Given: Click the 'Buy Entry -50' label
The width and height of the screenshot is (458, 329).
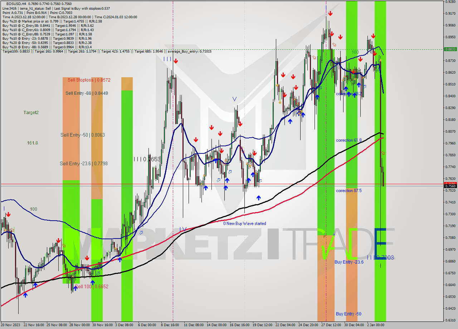Looking at the screenshot, I should (349, 314).
